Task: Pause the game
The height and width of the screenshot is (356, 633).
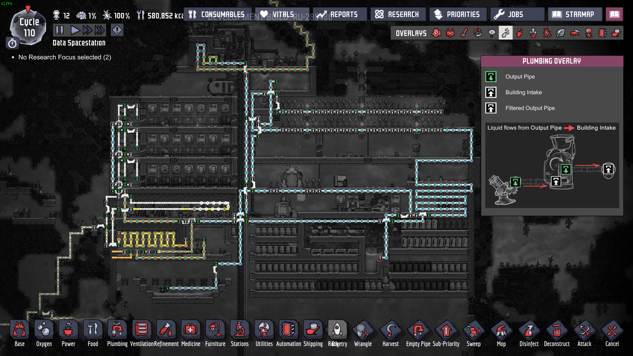Action: coord(60,30)
